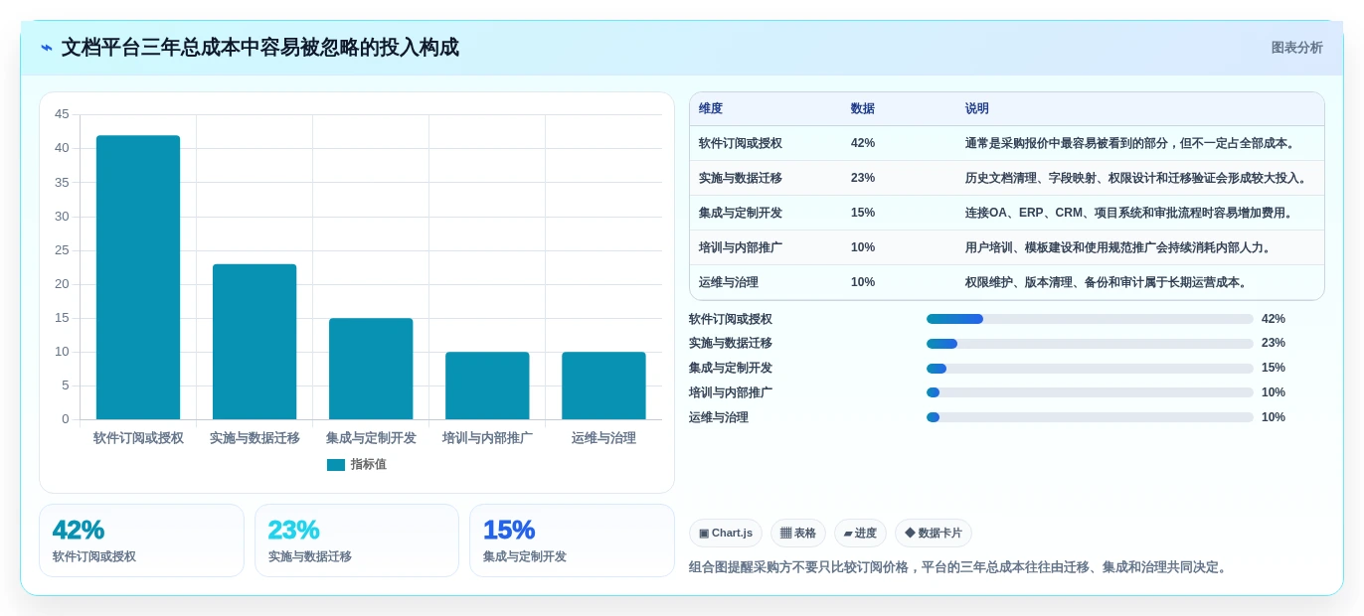Click the 15% progress bar for 集成与定制开发
The width and height of the screenshot is (1364, 616).
coord(1090,369)
